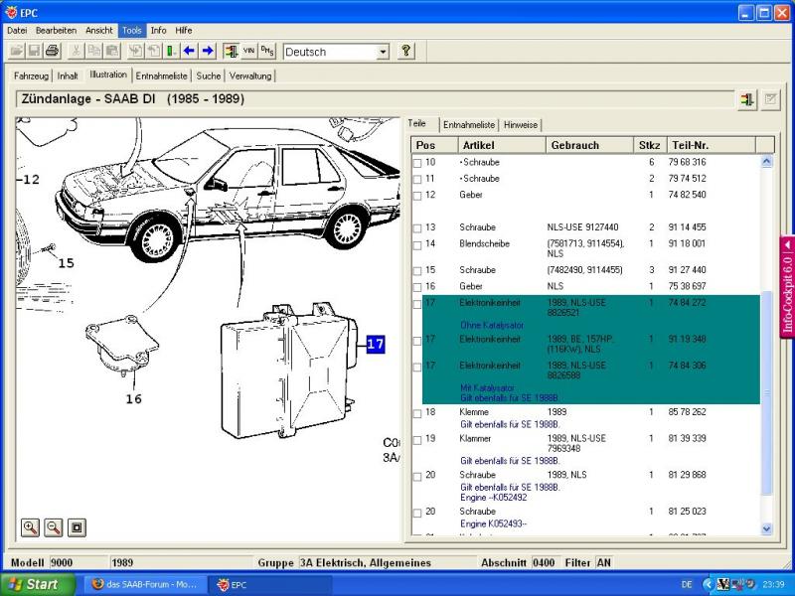Click the Modell field showing 9000
Viewport: 795px width, 596px height.
(x=79, y=562)
